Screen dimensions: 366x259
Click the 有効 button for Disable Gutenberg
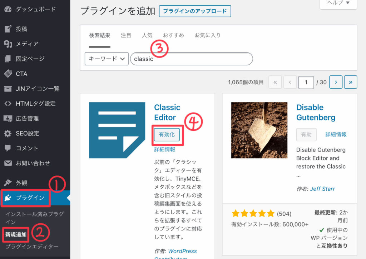click(306, 134)
